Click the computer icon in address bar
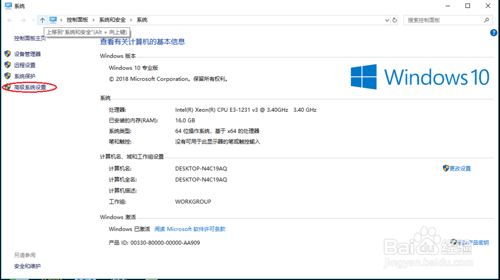This screenshot has width=500, height=280. [x=53, y=20]
